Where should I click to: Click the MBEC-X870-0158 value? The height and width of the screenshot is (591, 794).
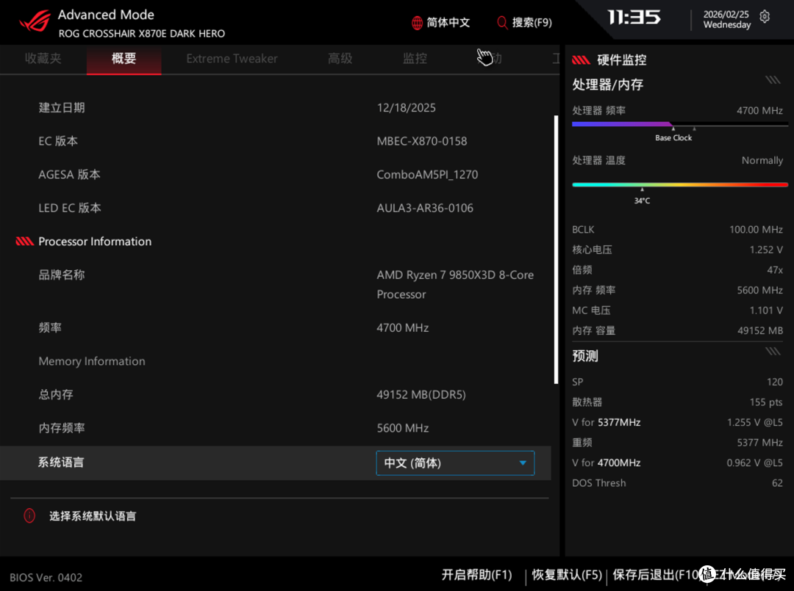pos(422,141)
